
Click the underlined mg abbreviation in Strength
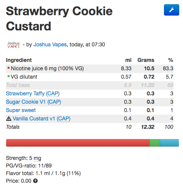coord(37,158)
